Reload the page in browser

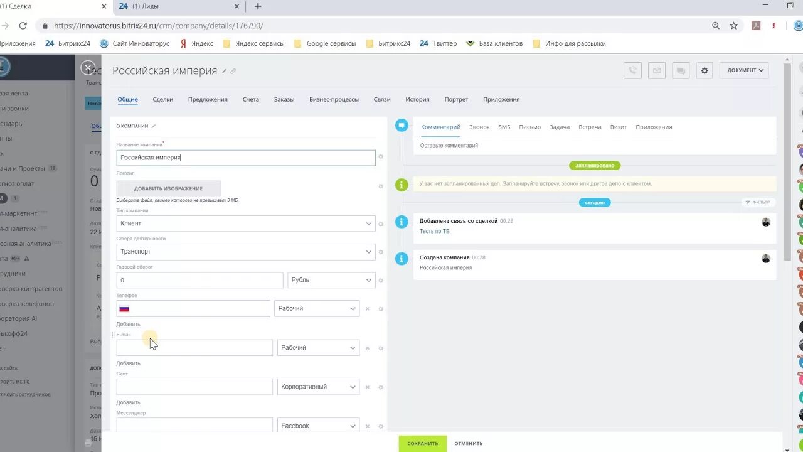pyautogui.click(x=23, y=26)
